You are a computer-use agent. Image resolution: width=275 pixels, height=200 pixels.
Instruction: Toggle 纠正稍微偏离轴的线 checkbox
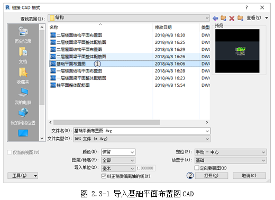[104, 176]
